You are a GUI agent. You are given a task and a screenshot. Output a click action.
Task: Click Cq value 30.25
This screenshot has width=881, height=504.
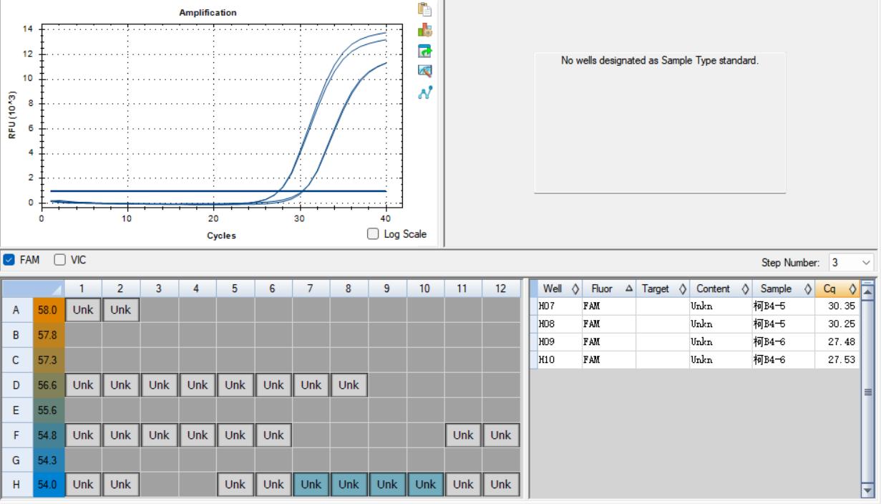841,324
